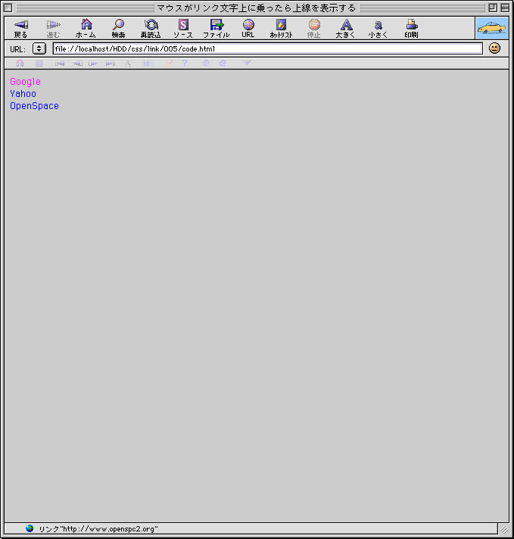Viewport: 514px width, 539px height.
Task: Open the URL history popup arrows
Action: coord(39,48)
